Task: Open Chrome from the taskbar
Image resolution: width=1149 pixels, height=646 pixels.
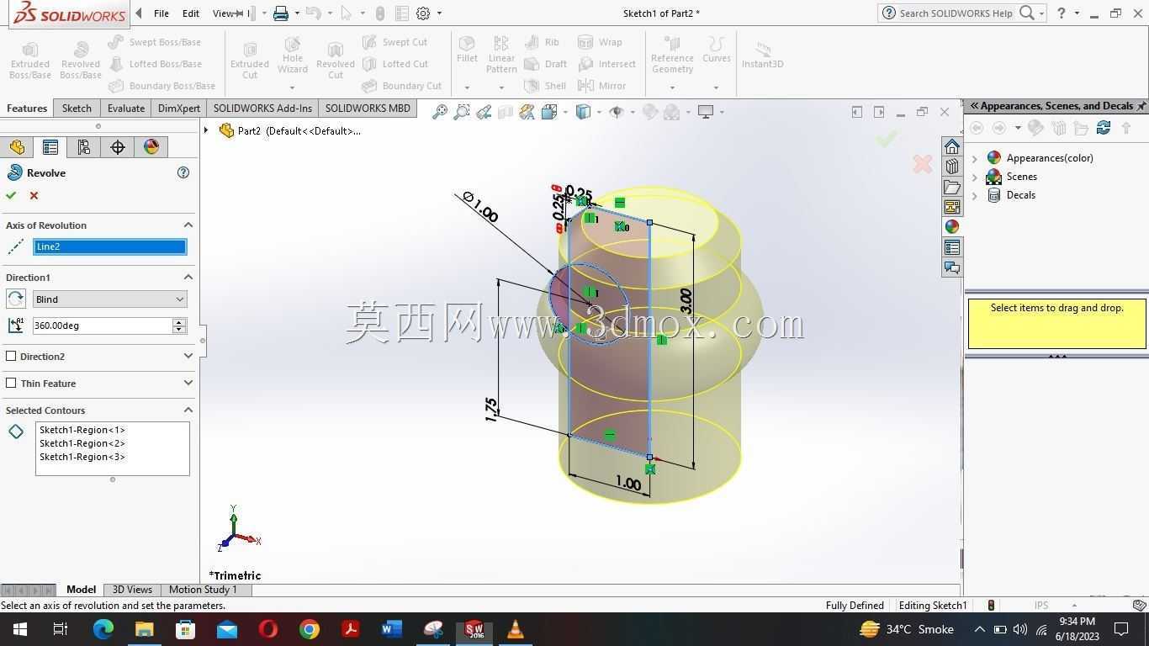Action: click(x=310, y=629)
